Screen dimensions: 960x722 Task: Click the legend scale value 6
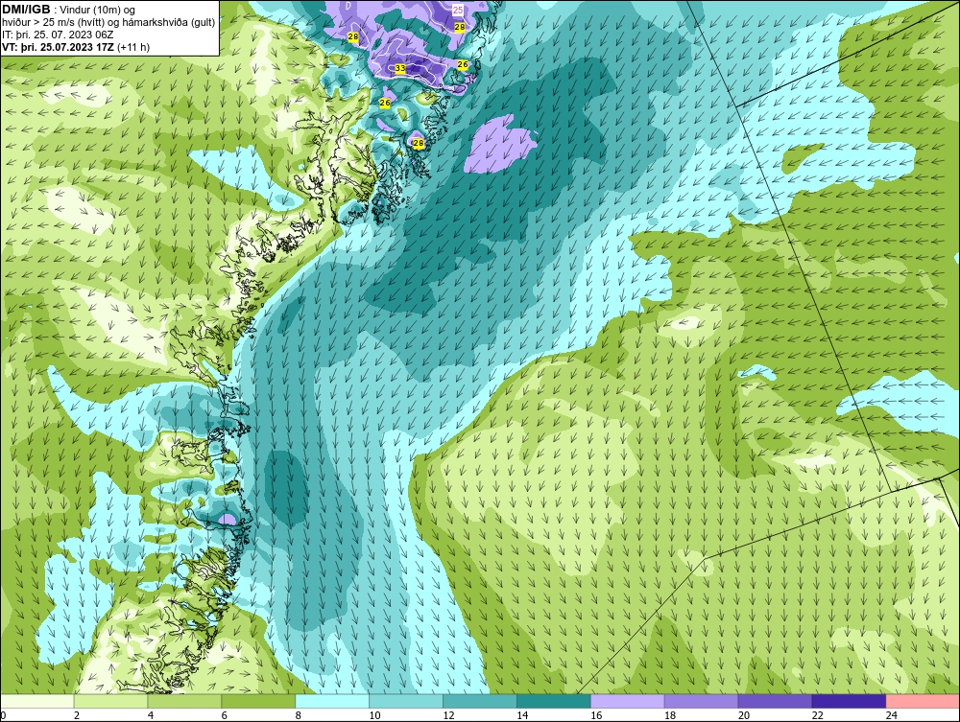coord(224,715)
